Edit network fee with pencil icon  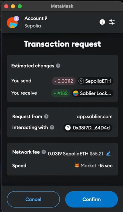click(108, 154)
